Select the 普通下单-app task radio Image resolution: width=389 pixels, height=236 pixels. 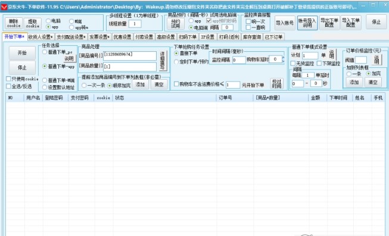(45, 66)
